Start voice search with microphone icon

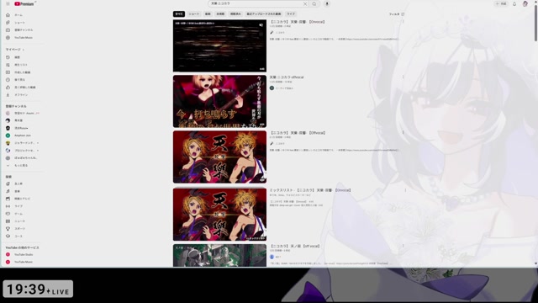coord(327,3)
